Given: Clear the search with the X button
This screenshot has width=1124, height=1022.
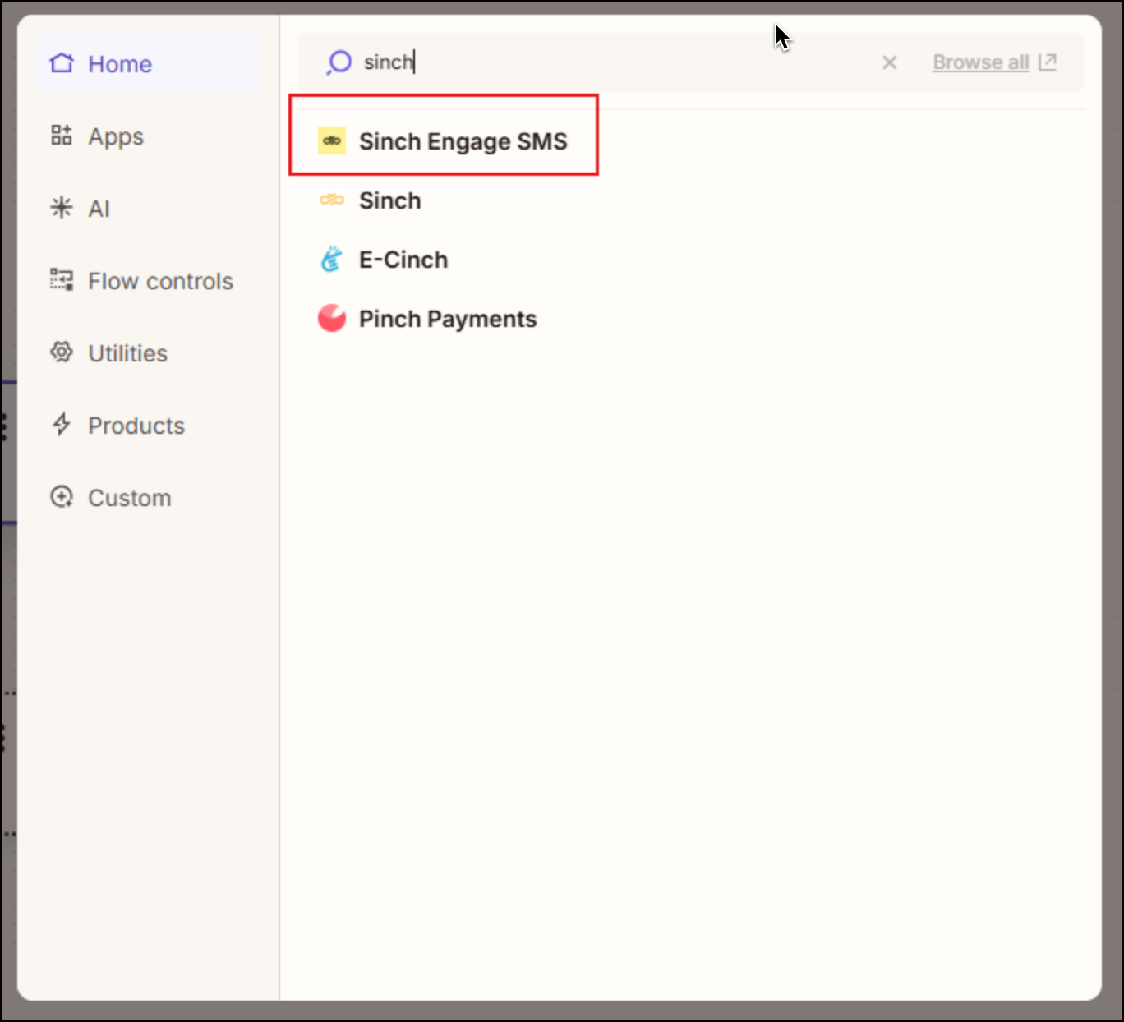Looking at the screenshot, I should [x=889, y=62].
